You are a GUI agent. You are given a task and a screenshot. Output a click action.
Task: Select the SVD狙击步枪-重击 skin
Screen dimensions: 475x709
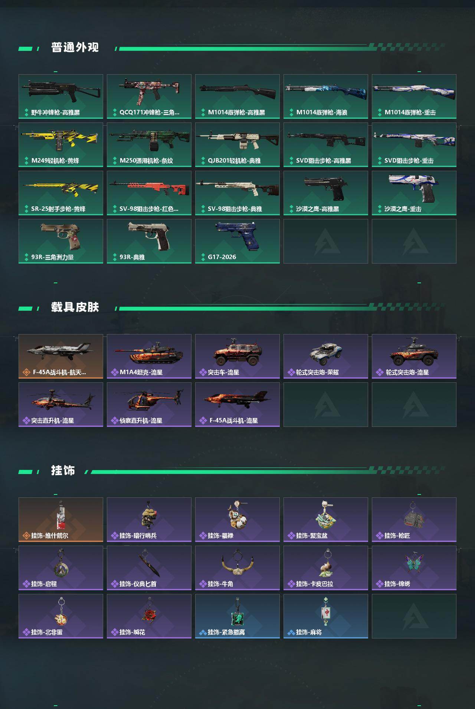point(414,145)
